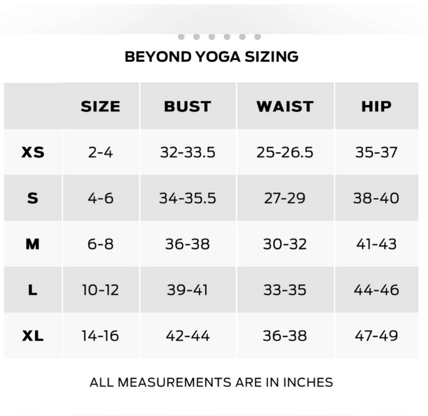Click the first carousel pagination dot
The image size is (428, 416).
181,37
